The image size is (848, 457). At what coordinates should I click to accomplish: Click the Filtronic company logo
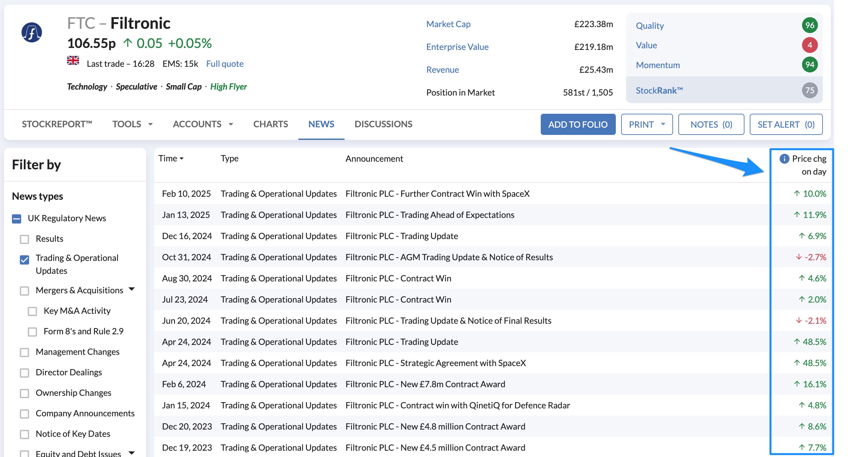[32, 32]
